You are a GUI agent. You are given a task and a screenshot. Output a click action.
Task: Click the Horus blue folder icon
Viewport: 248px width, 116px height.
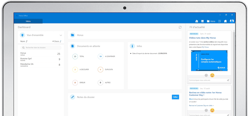coord(73,35)
